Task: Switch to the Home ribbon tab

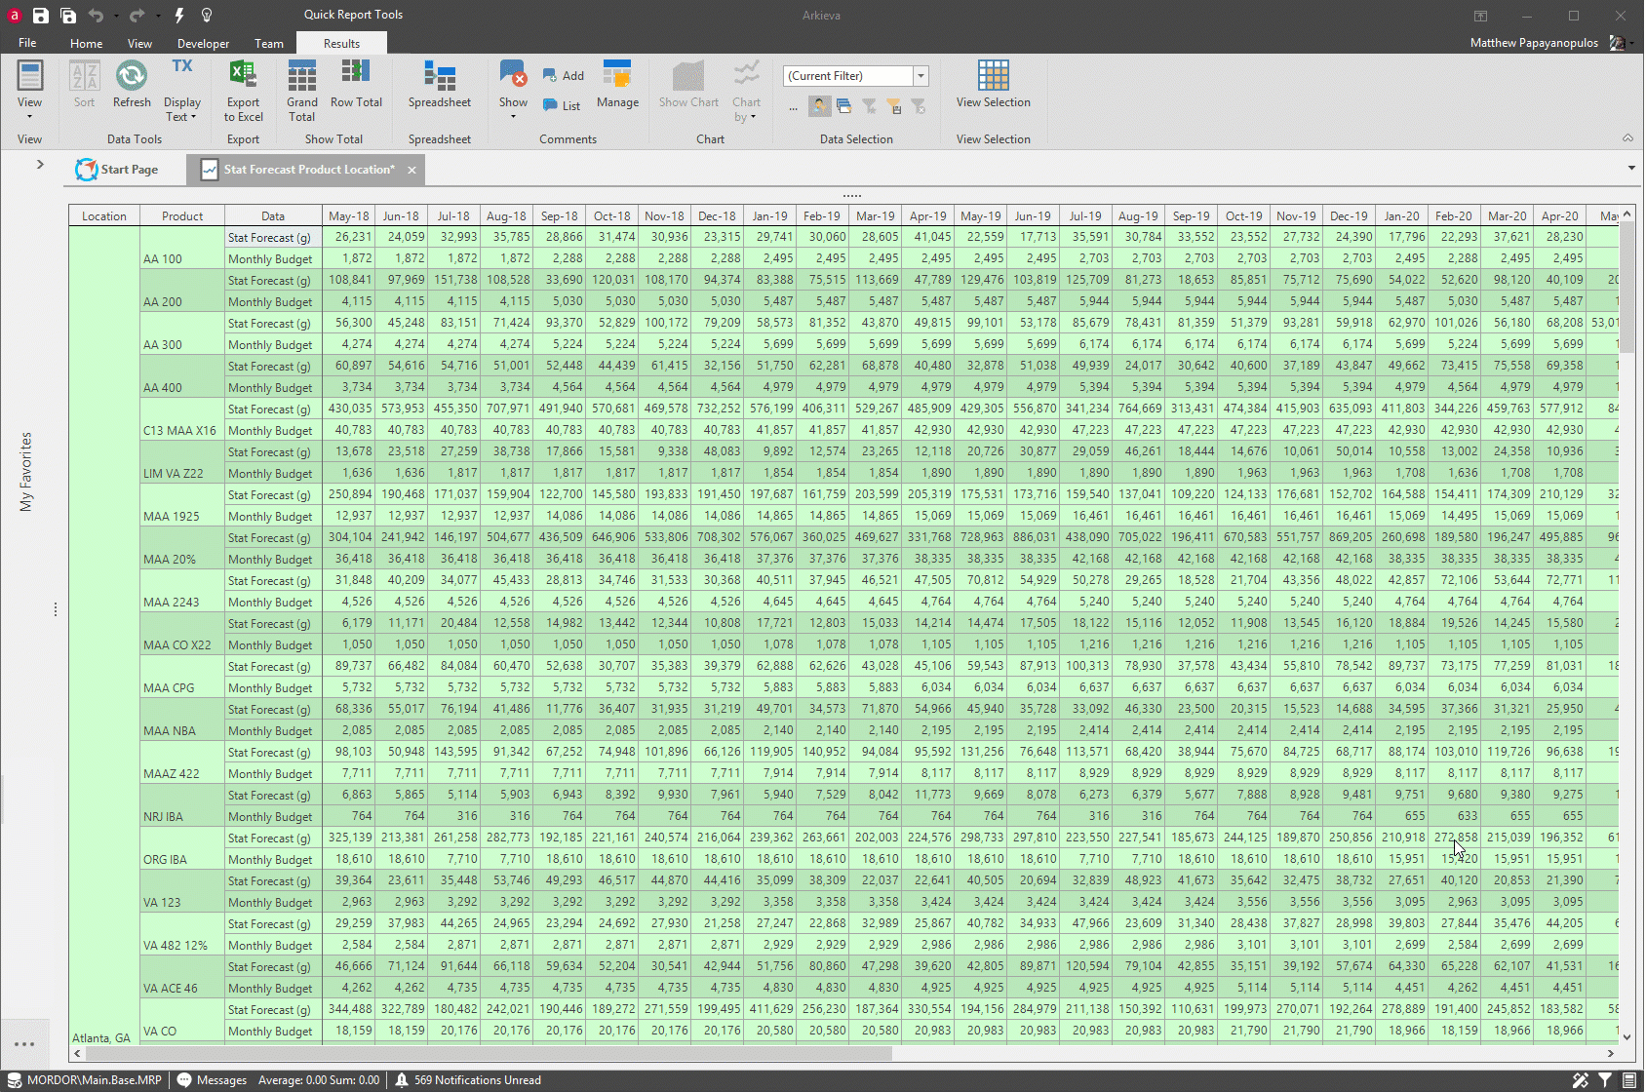Action: 86,43
